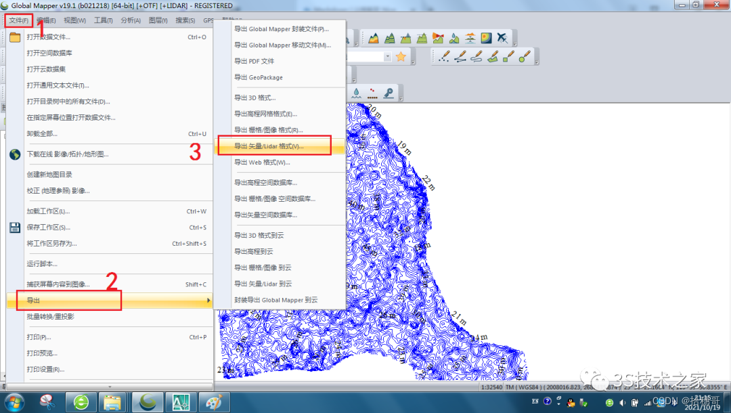This screenshot has height=413, width=731.
Task: Select 导出 Web 格式(W) option
Action: 280,162
